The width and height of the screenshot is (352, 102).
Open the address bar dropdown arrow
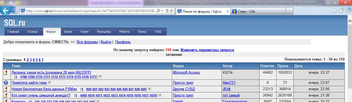pos(163,11)
